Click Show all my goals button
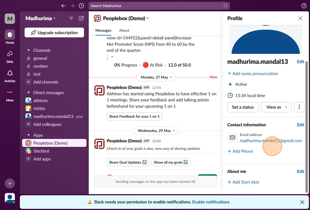Image resolution: width=310 pixels, height=210 pixels. [171, 162]
